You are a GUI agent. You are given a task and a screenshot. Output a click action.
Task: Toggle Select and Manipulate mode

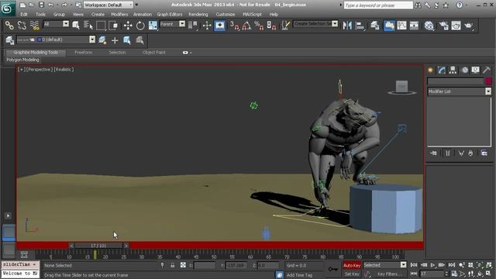click(207, 26)
